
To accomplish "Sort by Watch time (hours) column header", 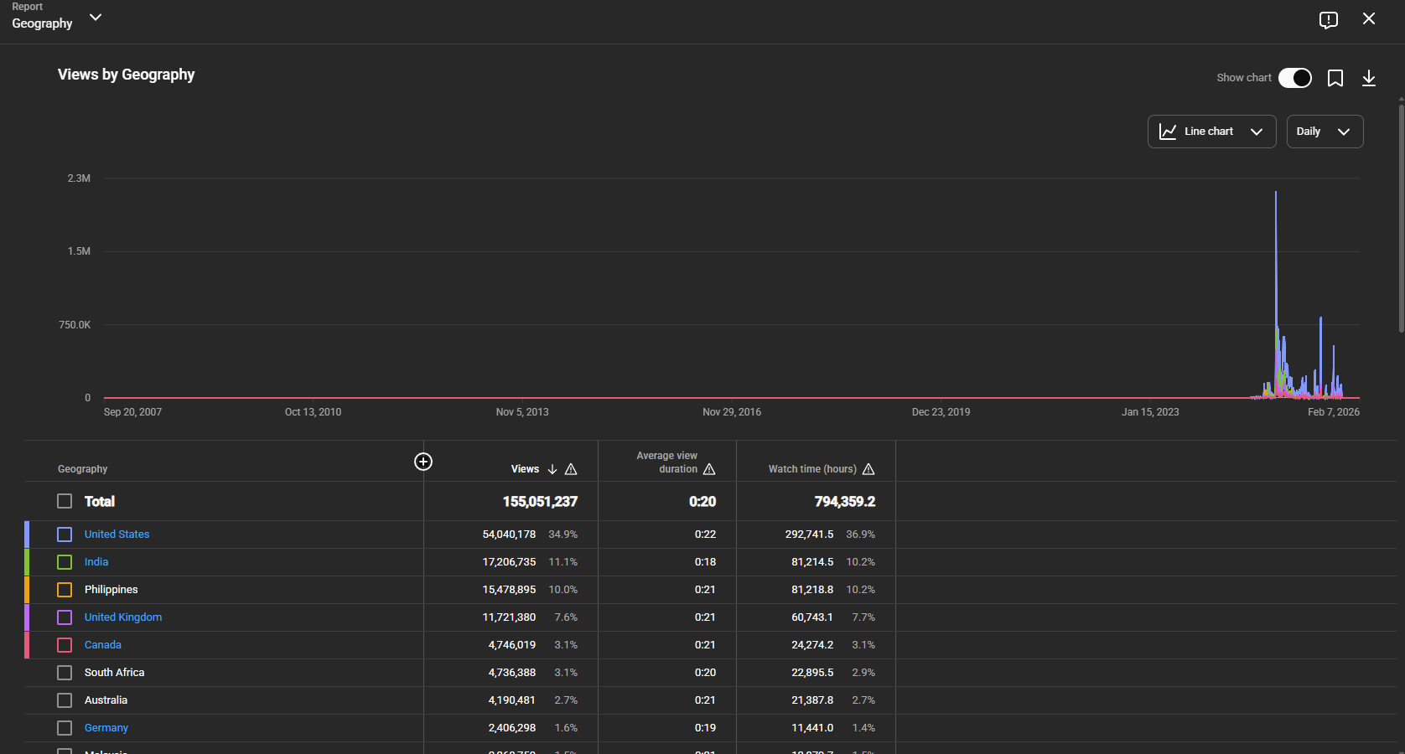I will (811, 469).
